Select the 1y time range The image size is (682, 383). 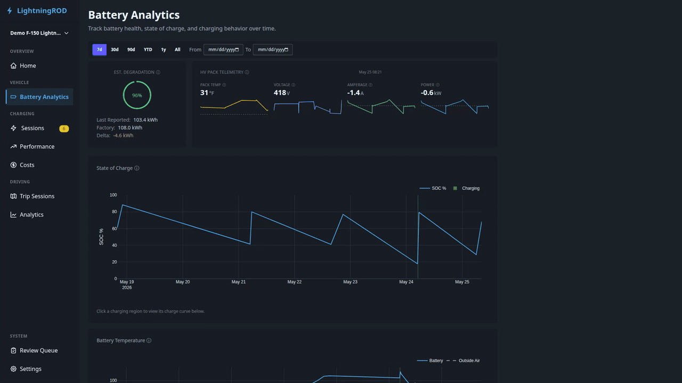click(164, 49)
